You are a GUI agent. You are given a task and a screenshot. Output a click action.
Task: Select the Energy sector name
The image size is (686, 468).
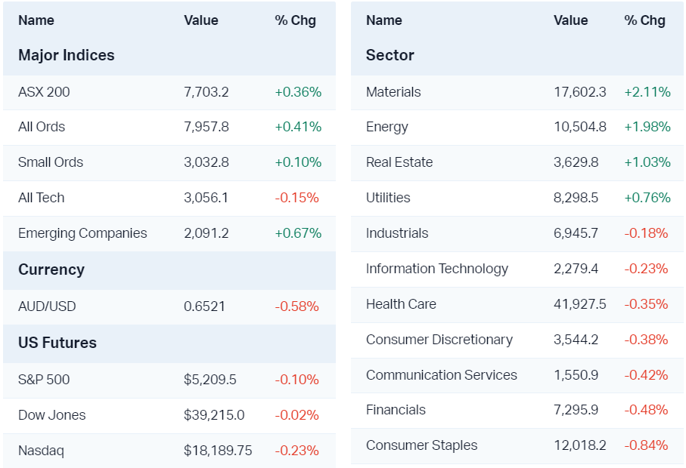[x=386, y=127]
